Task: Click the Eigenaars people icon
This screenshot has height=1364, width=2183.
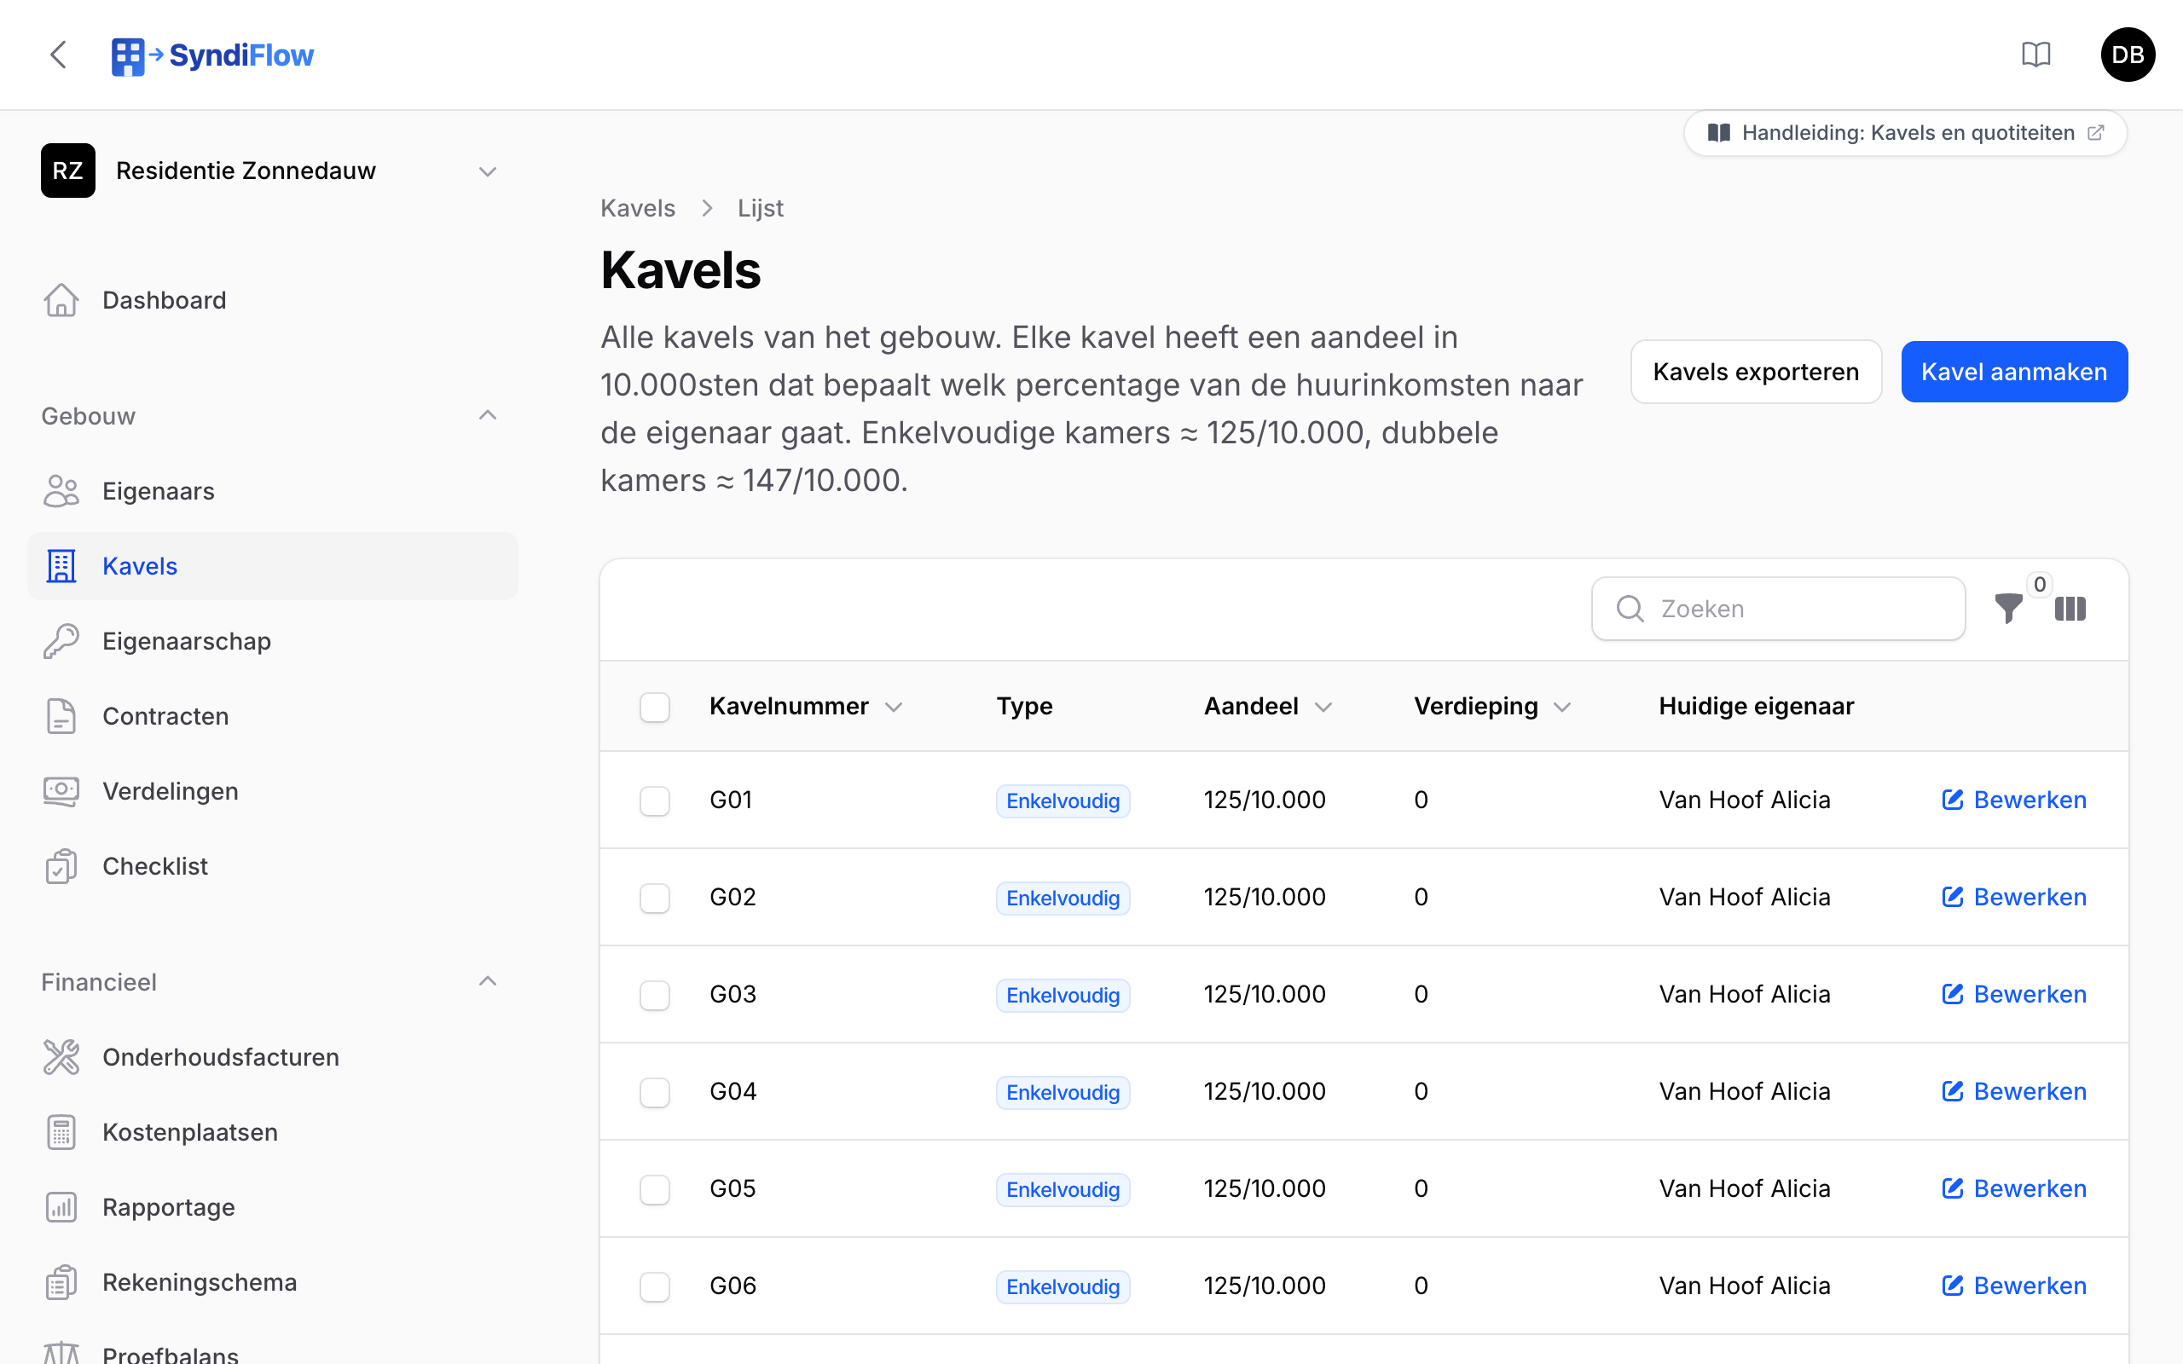Action: pyautogui.click(x=61, y=492)
